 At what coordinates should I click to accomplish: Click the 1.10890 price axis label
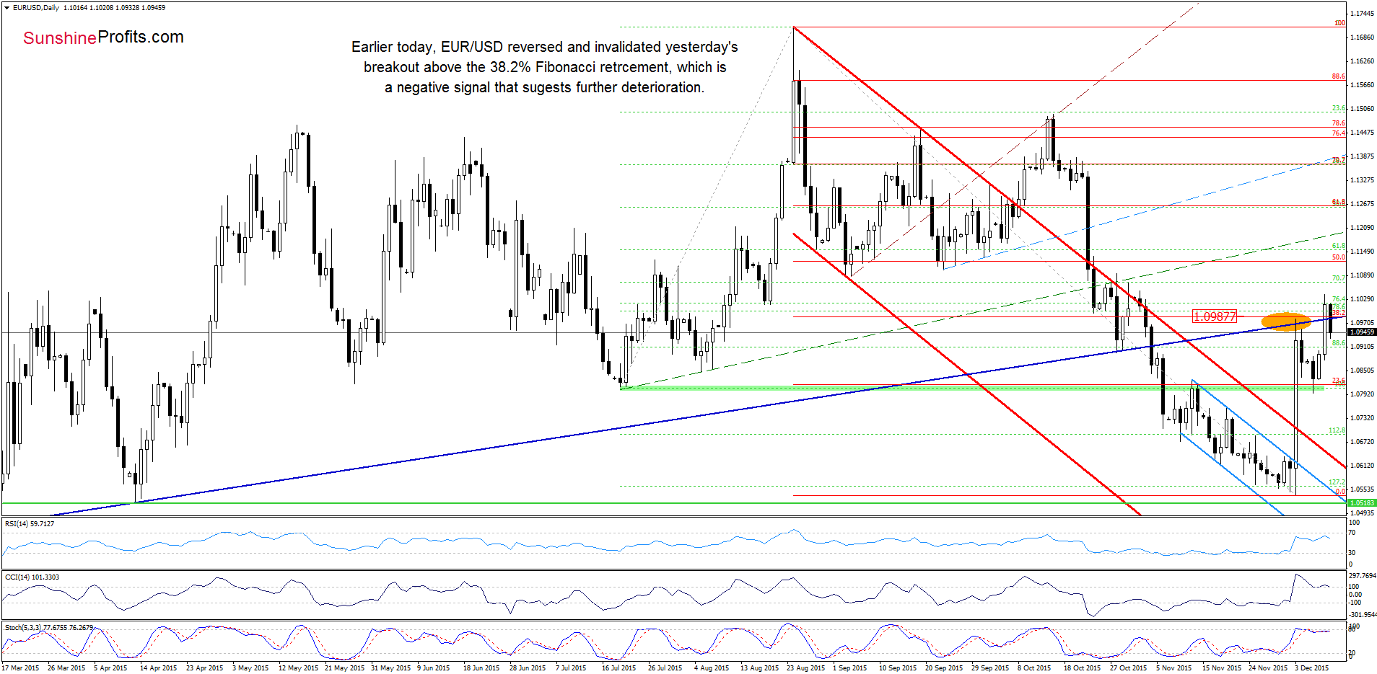[1363, 275]
